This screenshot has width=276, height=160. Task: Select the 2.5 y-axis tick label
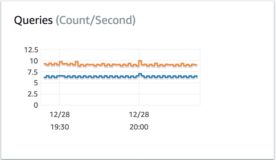pos(33,94)
